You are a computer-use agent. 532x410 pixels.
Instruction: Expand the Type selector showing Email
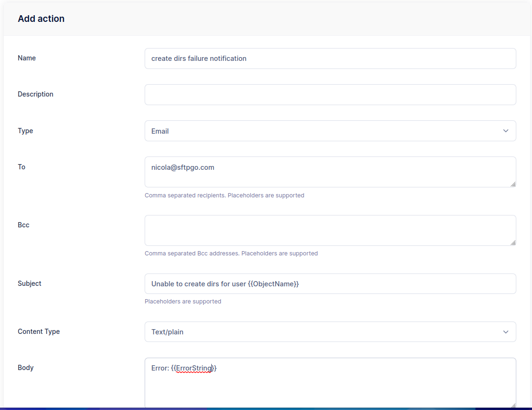pyautogui.click(x=330, y=130)
